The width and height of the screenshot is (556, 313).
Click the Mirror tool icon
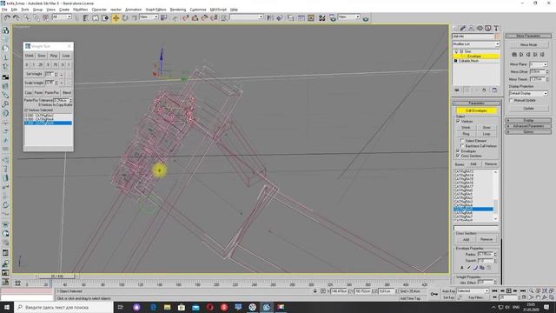pos(270,17)
